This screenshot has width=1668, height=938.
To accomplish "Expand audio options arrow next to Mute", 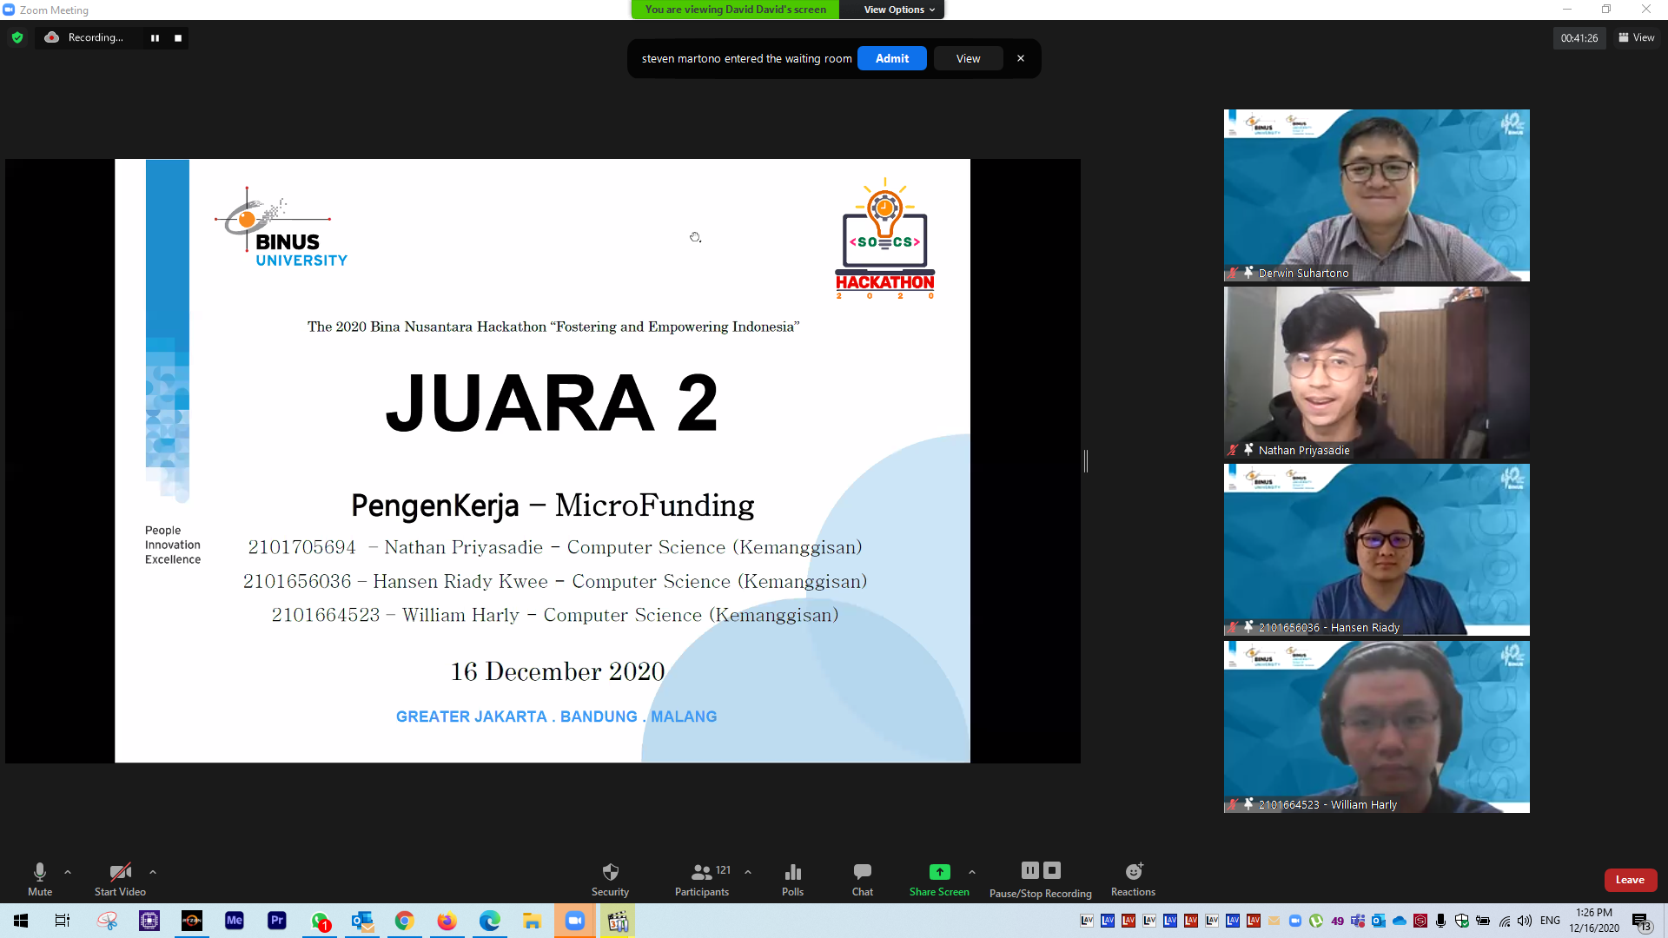I will tap(68, 872).
